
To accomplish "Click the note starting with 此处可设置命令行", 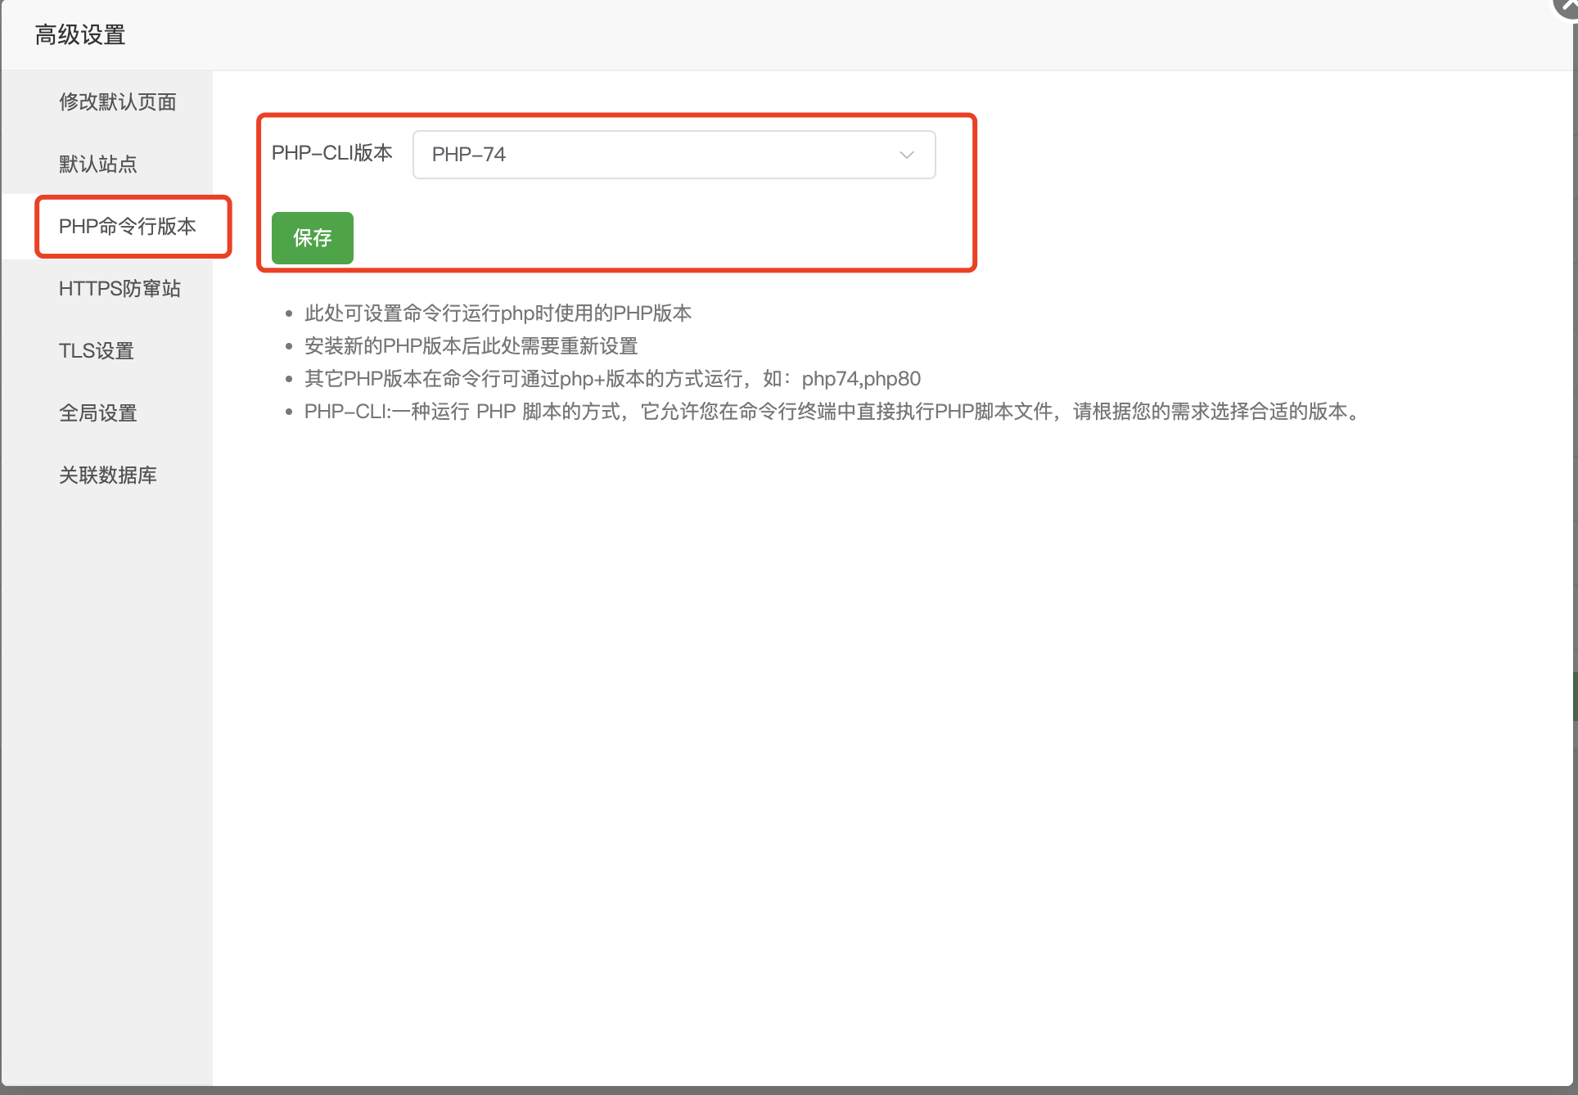I will (x=498, y=313).
